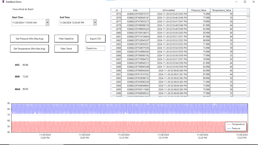
Task: Click the Export CSV button
Action: (x=95, y=39)
